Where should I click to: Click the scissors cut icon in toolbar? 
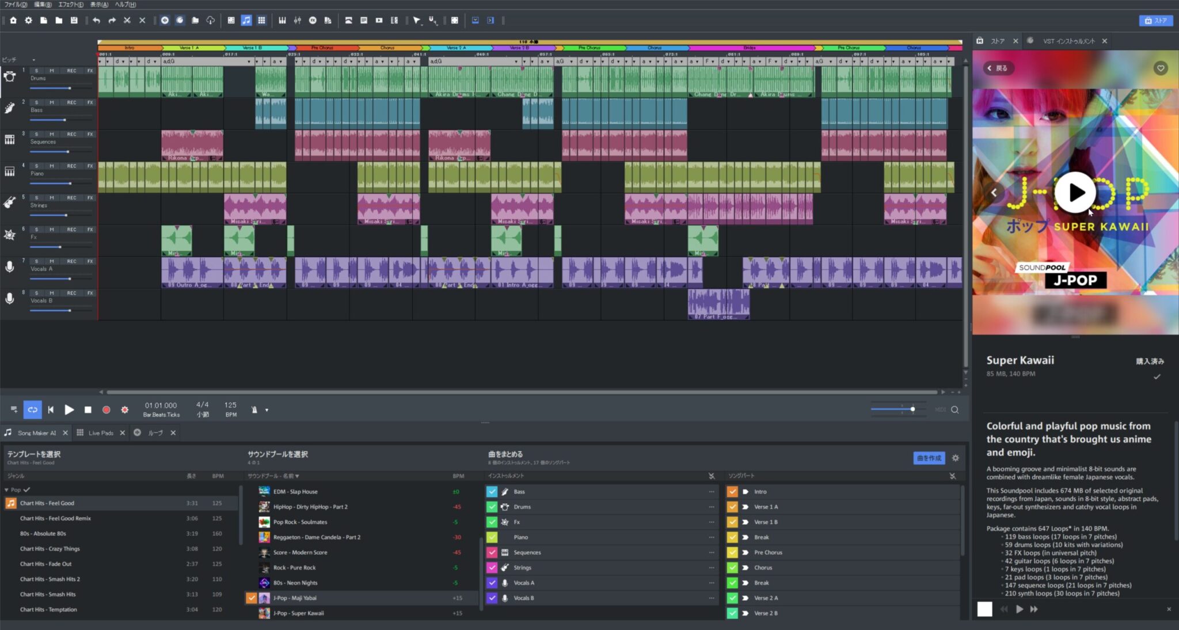(x=127, y=21)
